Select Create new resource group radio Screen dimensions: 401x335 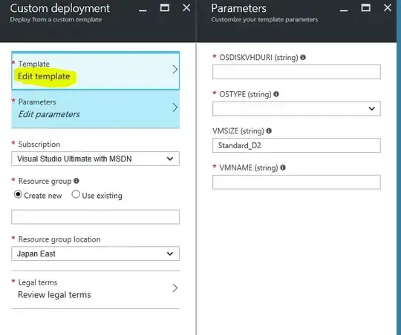18,195
